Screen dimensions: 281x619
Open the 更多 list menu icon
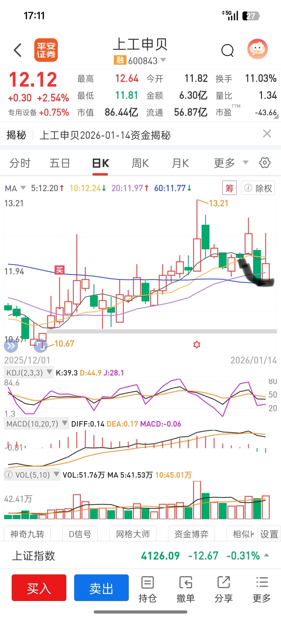(261, 589)
